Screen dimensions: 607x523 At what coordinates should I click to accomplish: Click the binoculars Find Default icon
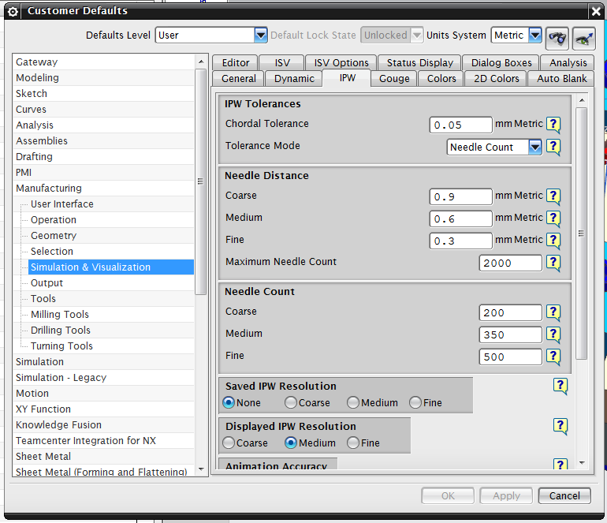click(x=557, y=39)
